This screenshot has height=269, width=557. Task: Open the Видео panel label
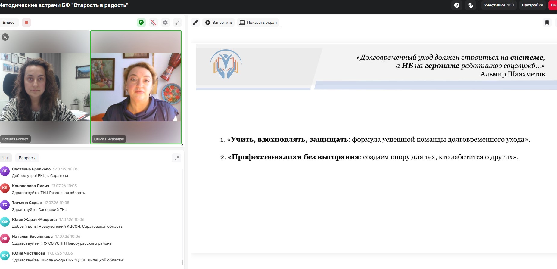point(9,23)
